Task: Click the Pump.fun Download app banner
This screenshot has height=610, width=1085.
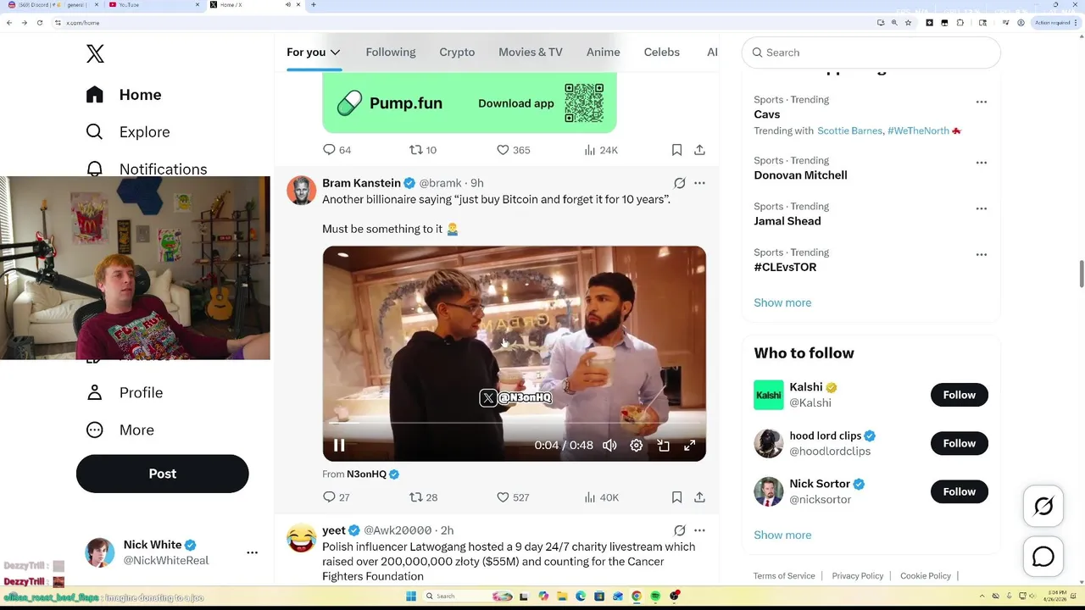Action: [x=470, y=103]
